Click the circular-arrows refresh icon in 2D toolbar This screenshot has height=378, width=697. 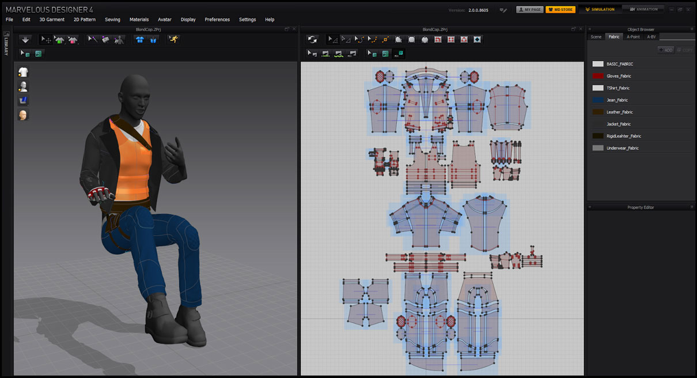point(312,40)
